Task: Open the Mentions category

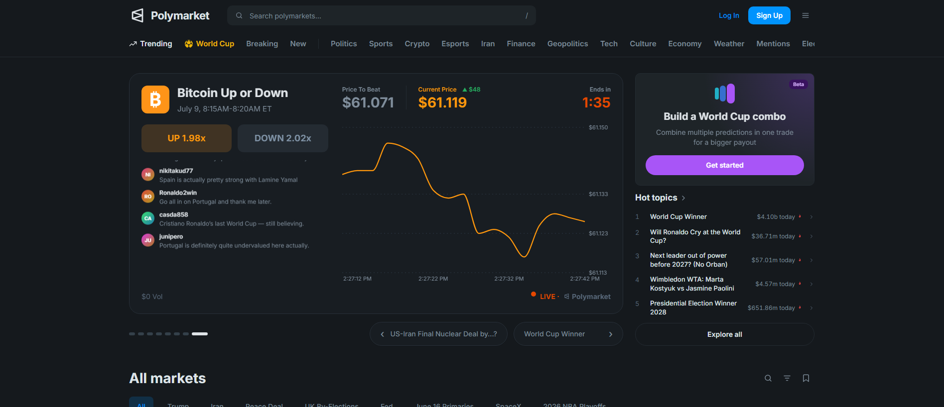Action: pos(773,44)
